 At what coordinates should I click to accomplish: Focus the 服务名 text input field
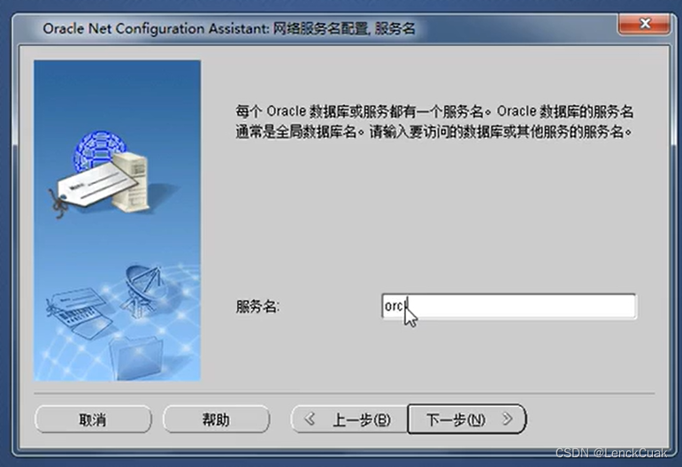[509, 306]
